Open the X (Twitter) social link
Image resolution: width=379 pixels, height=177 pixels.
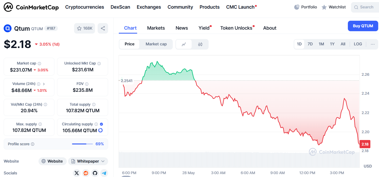click(x=76, y=173)
